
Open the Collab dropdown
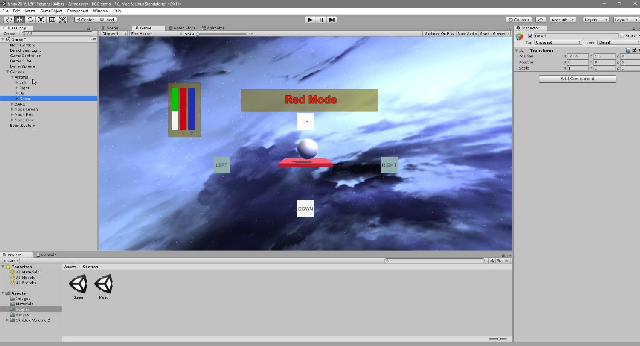pos(519,20)
